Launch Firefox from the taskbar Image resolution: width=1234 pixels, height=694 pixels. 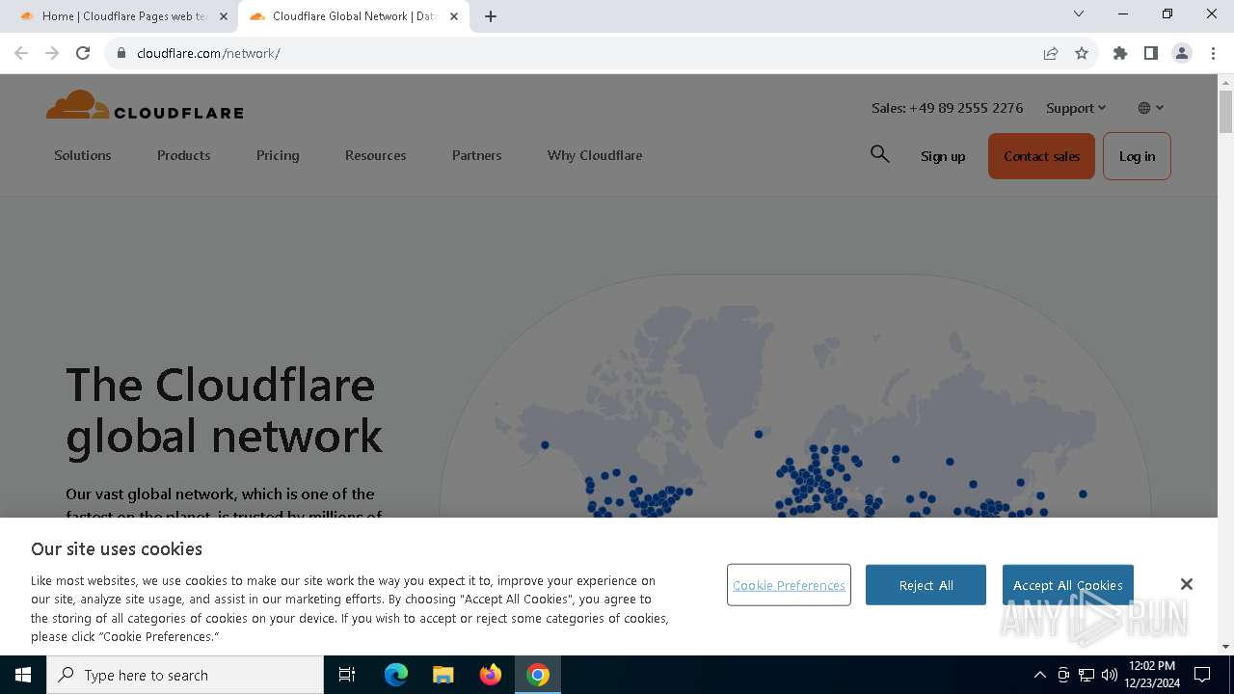point(491,675)
